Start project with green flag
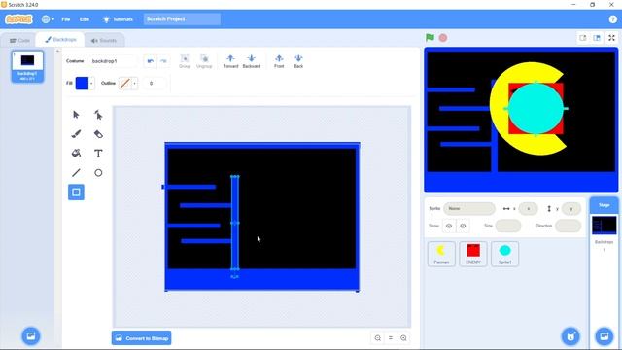The height and width of the screenshot is (350, 622). (430, 38)
